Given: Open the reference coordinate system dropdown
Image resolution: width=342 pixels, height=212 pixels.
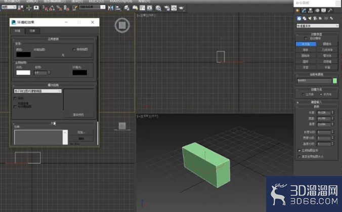Looking at the screenshot, I should click(x=9, y=7).
